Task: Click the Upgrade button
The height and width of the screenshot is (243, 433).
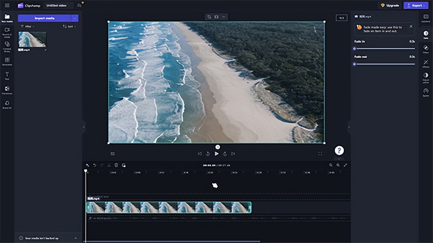Action: [390, 6]
